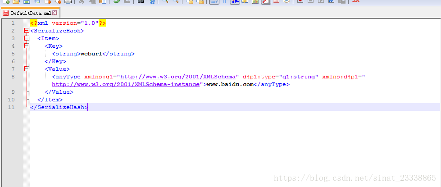
Task: Click www.baidu.com value text
Action: 230,84
